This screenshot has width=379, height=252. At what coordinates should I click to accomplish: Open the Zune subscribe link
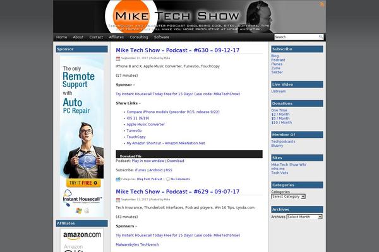[276, 68]
